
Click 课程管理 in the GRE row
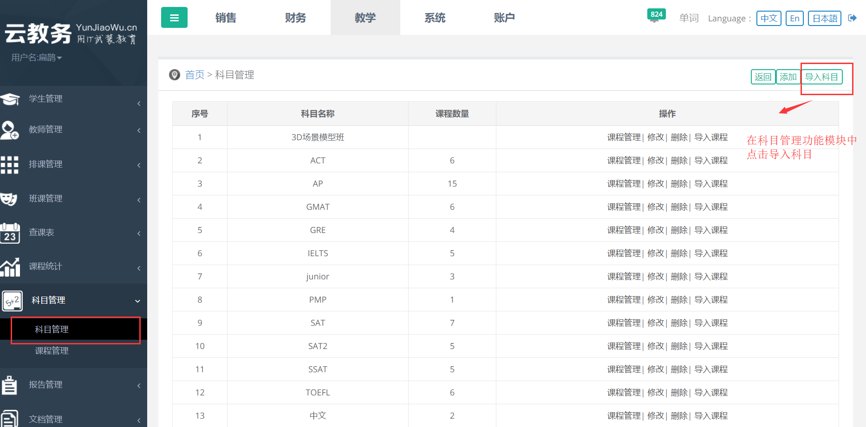(624, 230)
